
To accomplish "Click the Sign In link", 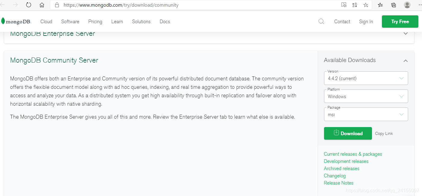I will (366, 22).
